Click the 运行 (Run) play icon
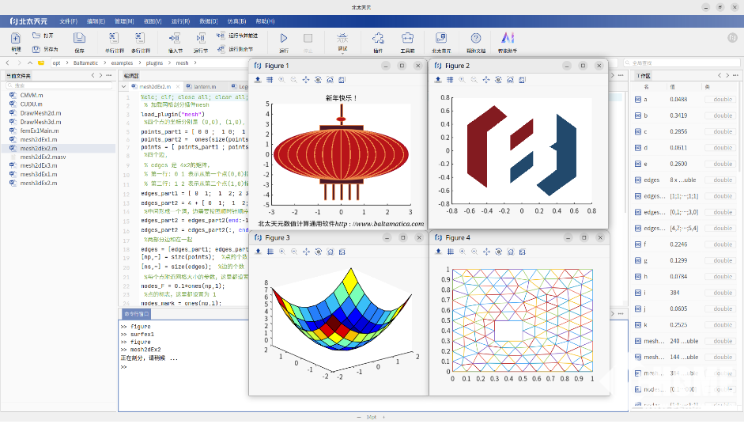 coord(284,38)
